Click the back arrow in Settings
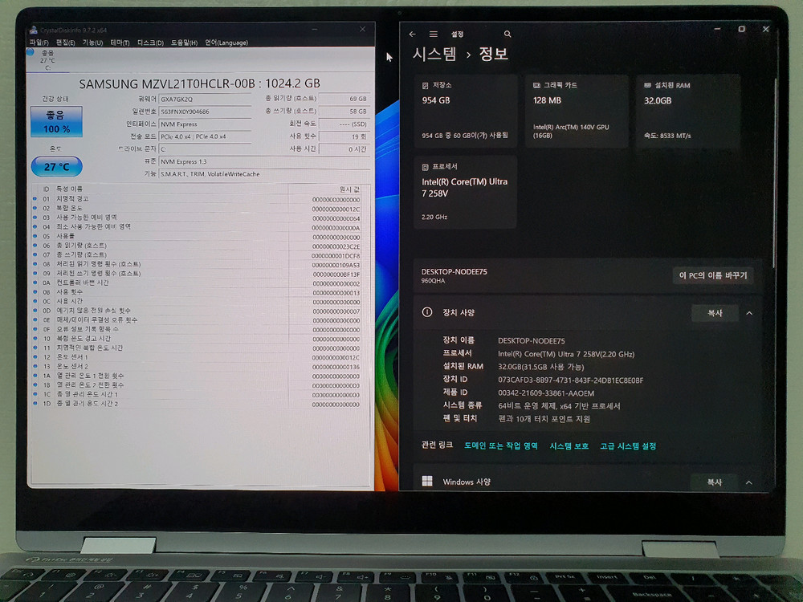 point(413,34)
